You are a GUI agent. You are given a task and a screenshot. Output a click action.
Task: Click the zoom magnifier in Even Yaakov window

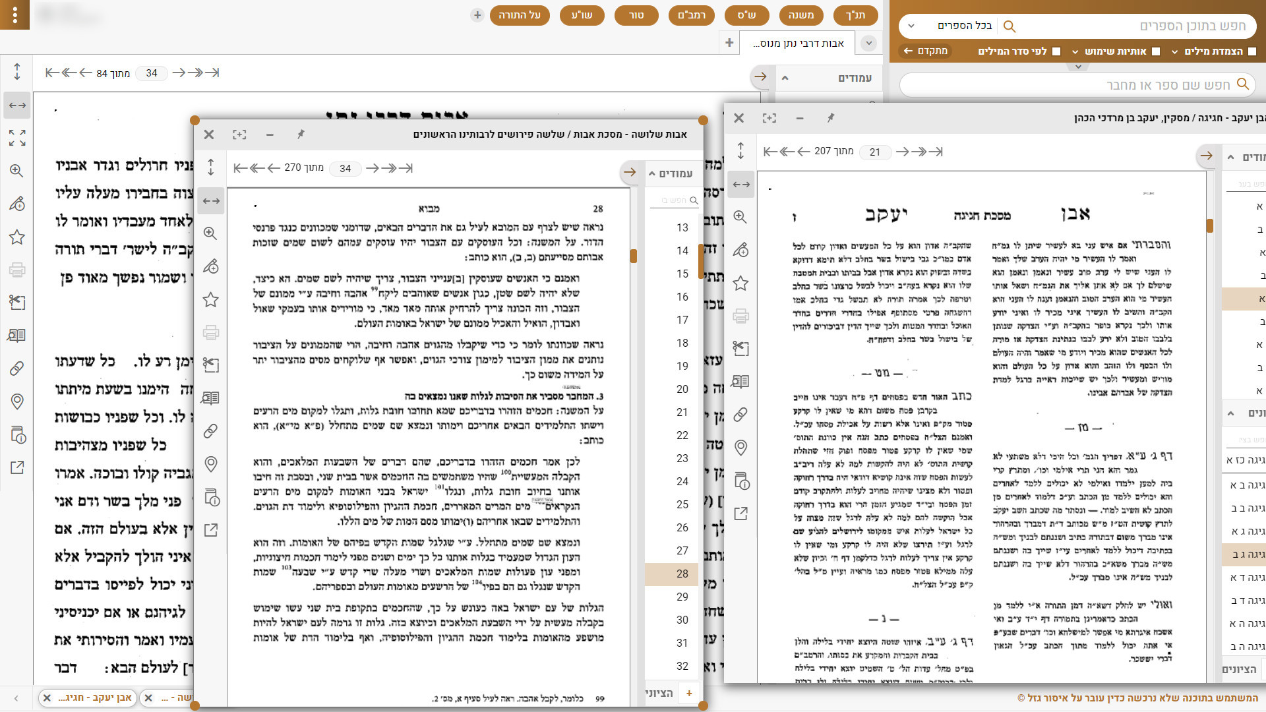(740, 217)
